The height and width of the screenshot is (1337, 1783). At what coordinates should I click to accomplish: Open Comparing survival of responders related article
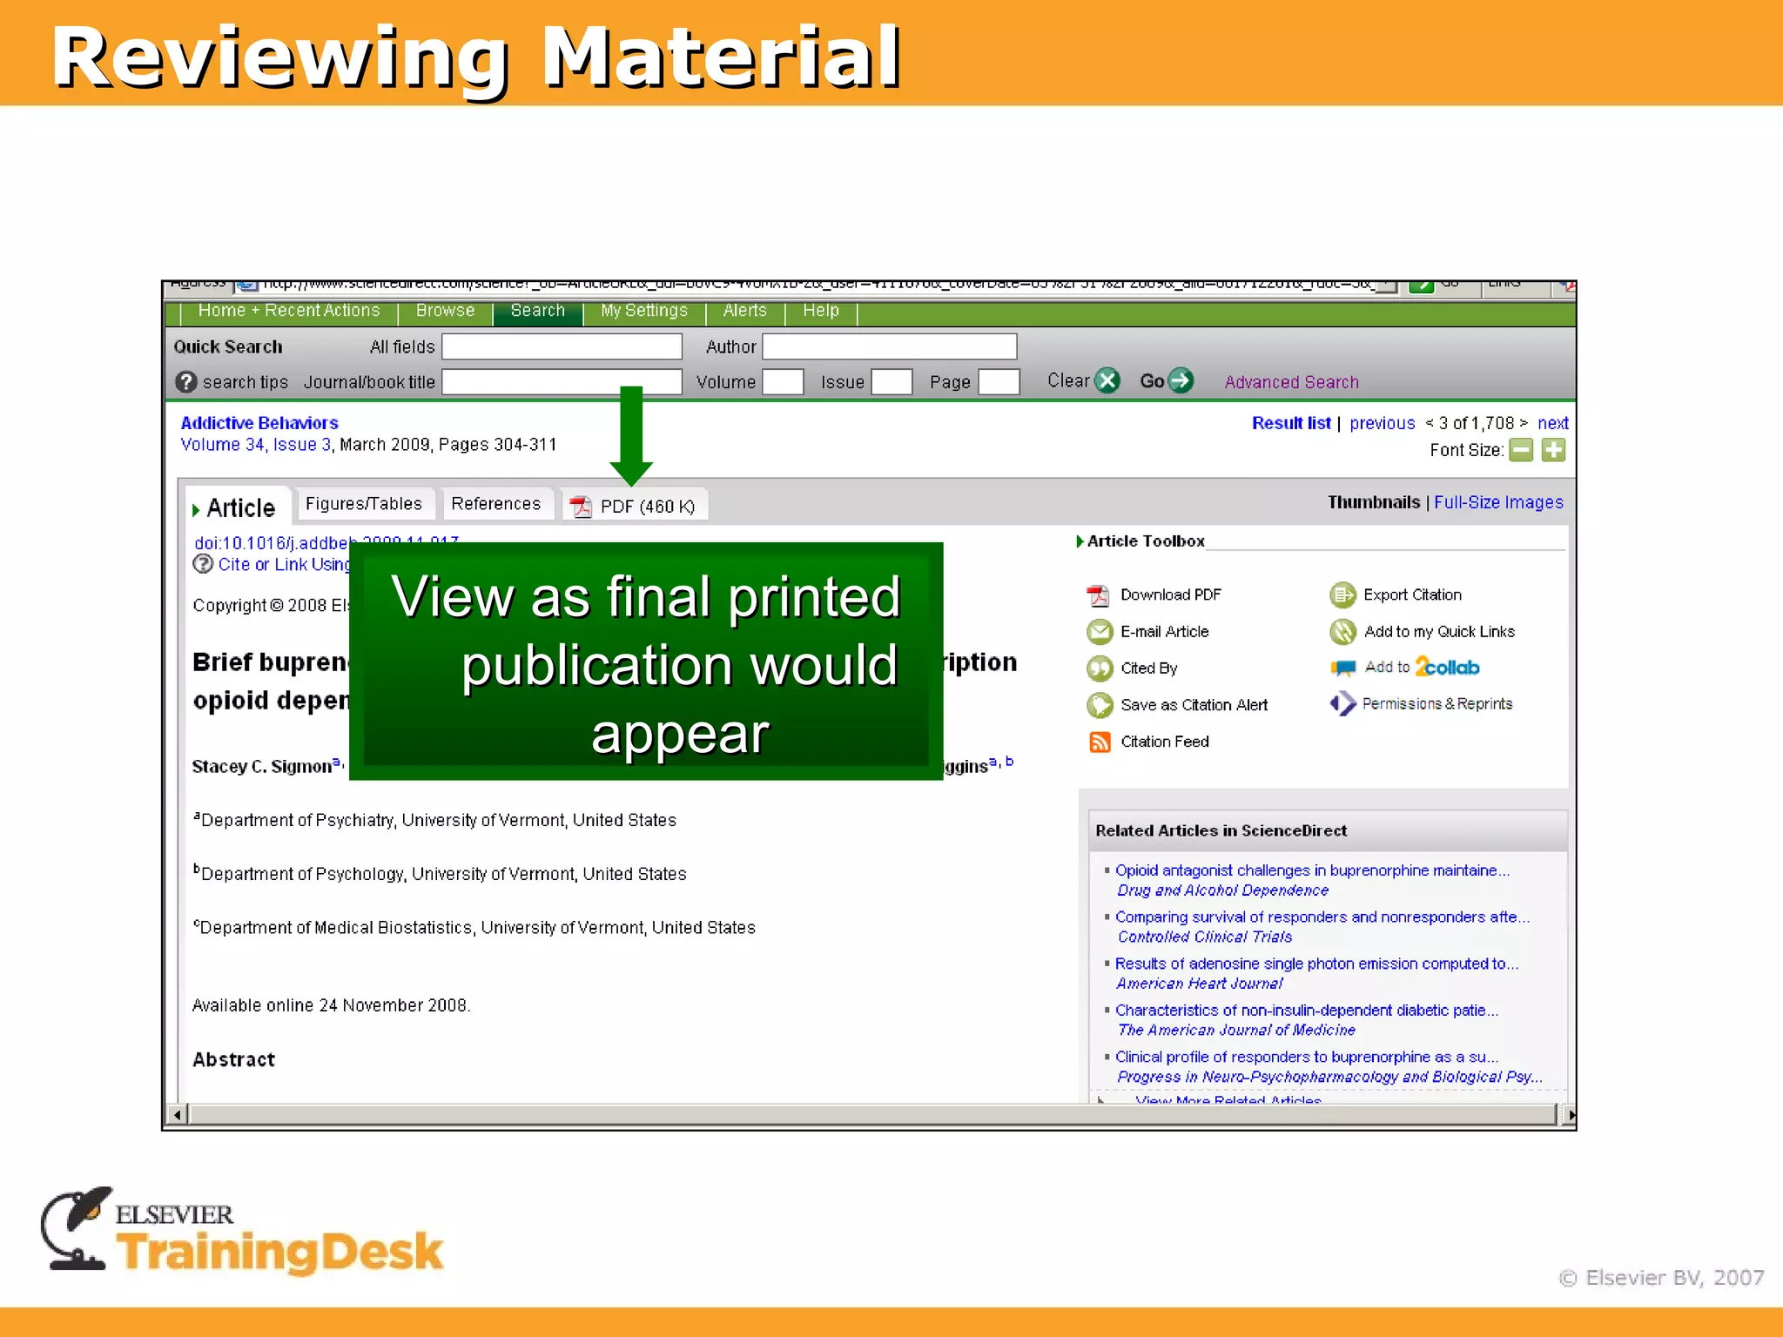(1322, 917)
